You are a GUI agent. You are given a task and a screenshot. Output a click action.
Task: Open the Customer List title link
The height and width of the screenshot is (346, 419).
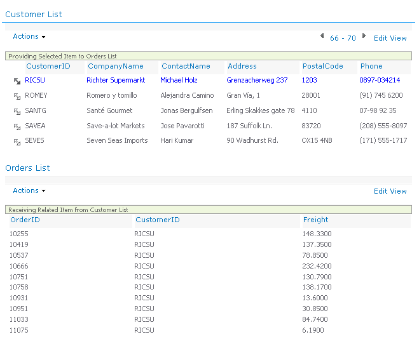click(34, 14)
